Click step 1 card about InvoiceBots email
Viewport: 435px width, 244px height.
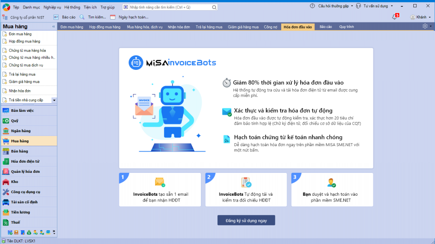[160, 190]
